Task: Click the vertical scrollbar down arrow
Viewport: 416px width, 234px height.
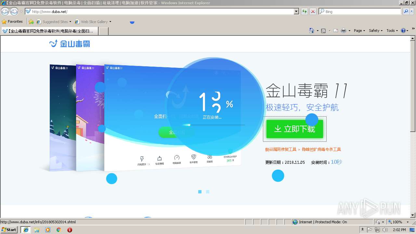Action: [413, 215]
